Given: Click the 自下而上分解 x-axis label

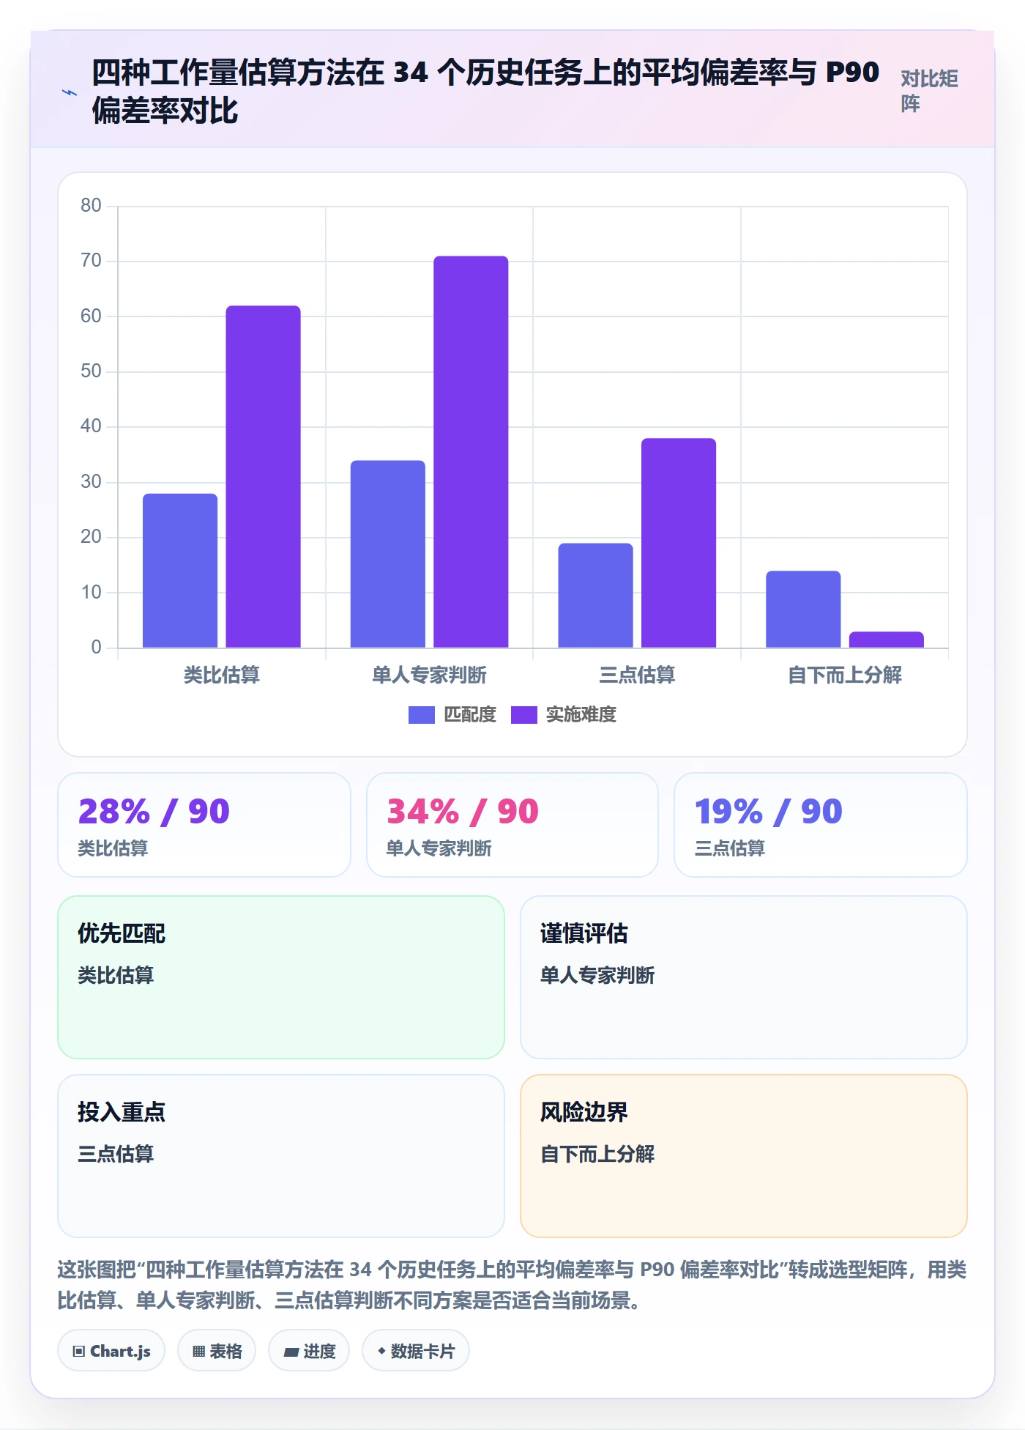Looking at the screenshot, I should [845, 675].
